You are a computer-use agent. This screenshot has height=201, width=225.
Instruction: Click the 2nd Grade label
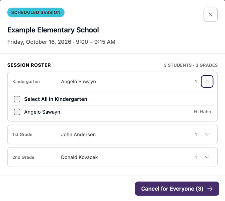23,157
